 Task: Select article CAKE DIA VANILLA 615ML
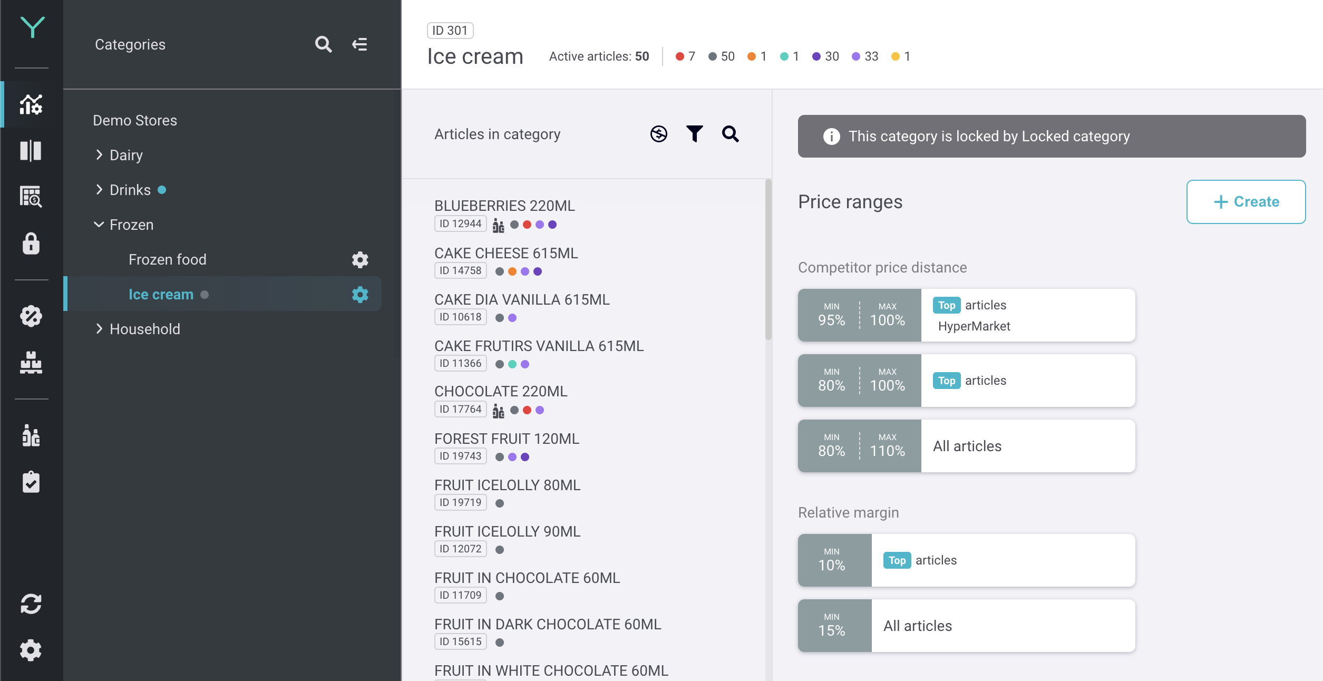click(522, 299)
